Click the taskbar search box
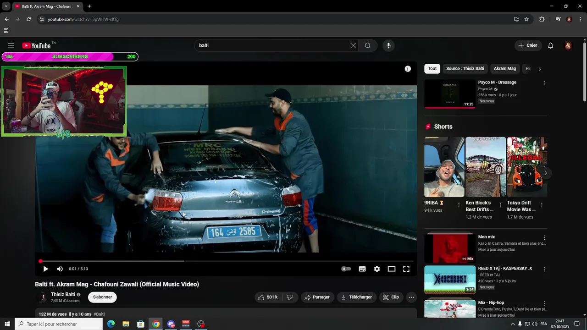Viewport: 587px width, 330px height. pos(59,324)
